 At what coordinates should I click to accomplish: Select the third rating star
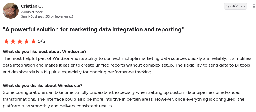pyautogui.click(x=20, y=41)
